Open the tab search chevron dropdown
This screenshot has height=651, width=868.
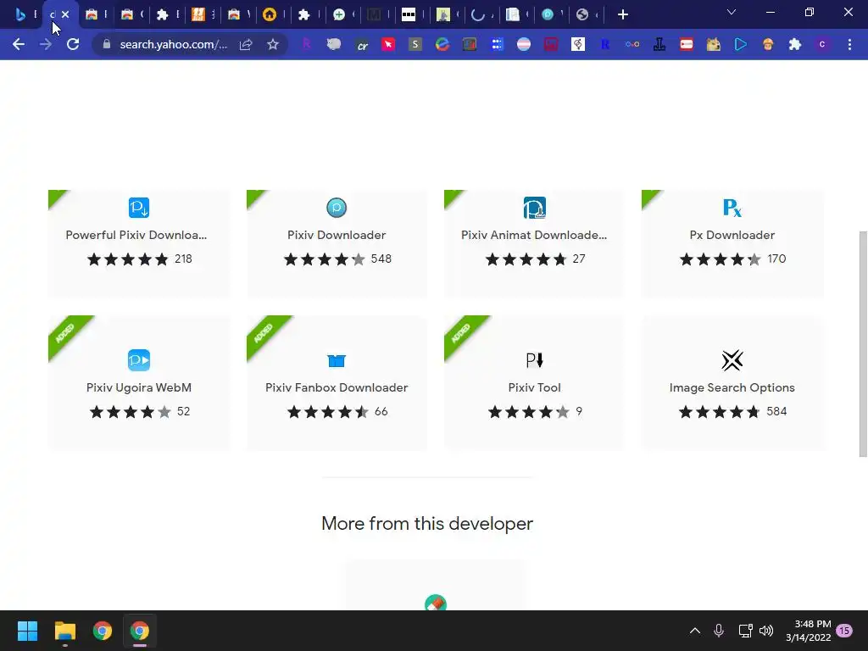[732, 12]
